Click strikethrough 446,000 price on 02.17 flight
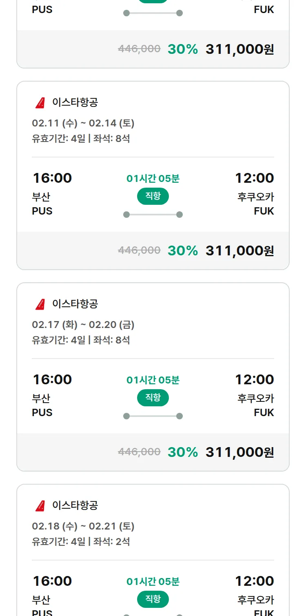Image resolution: width=306 pixels, height=616 pixels. click(139, 452)
